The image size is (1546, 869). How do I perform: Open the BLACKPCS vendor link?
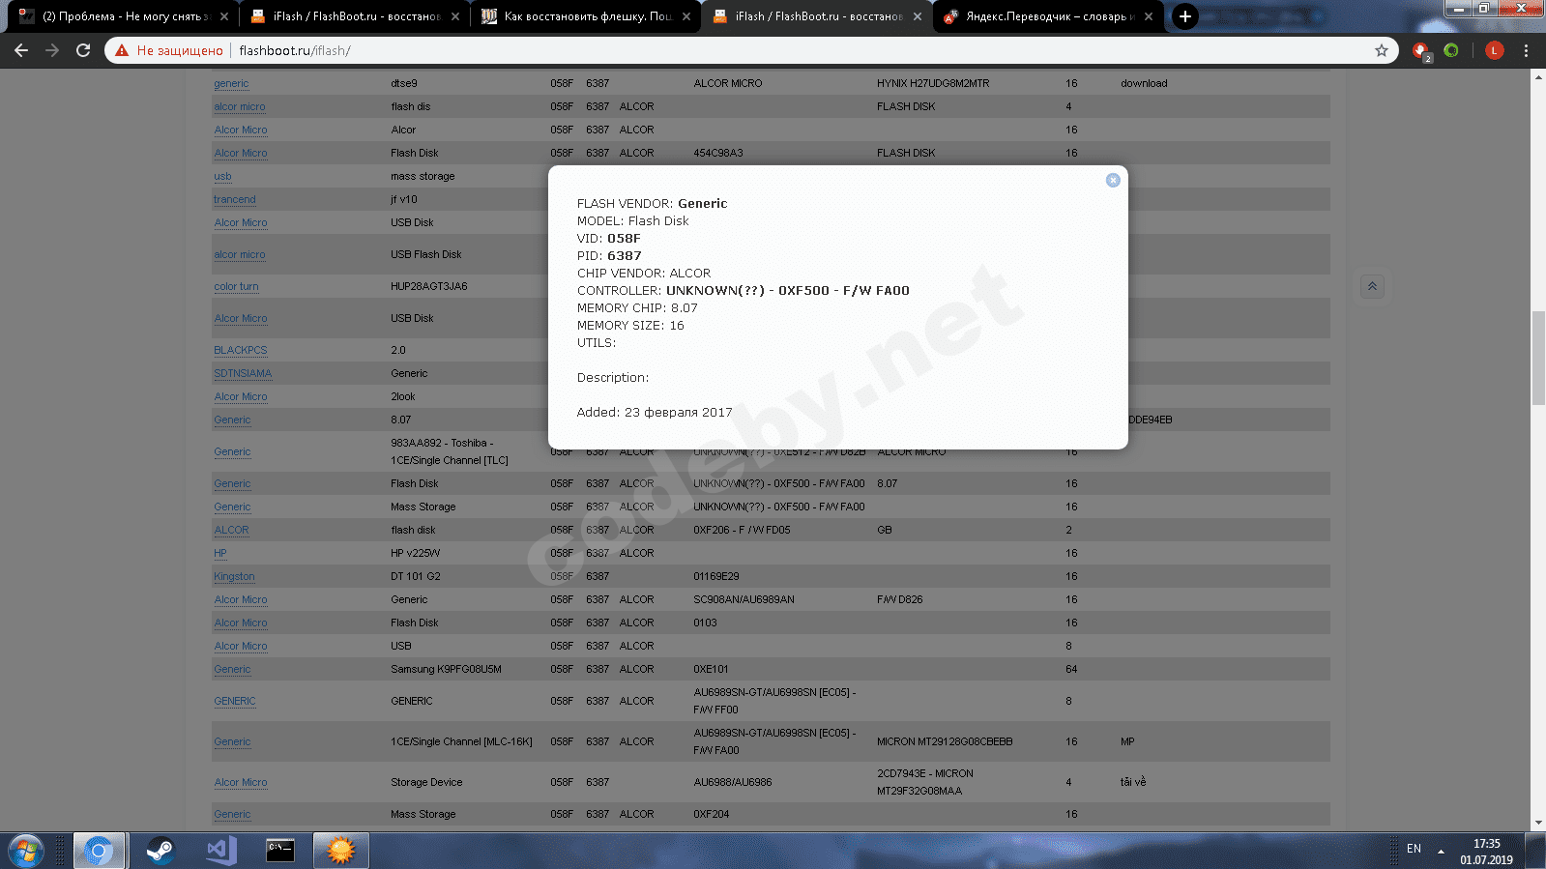240,350
